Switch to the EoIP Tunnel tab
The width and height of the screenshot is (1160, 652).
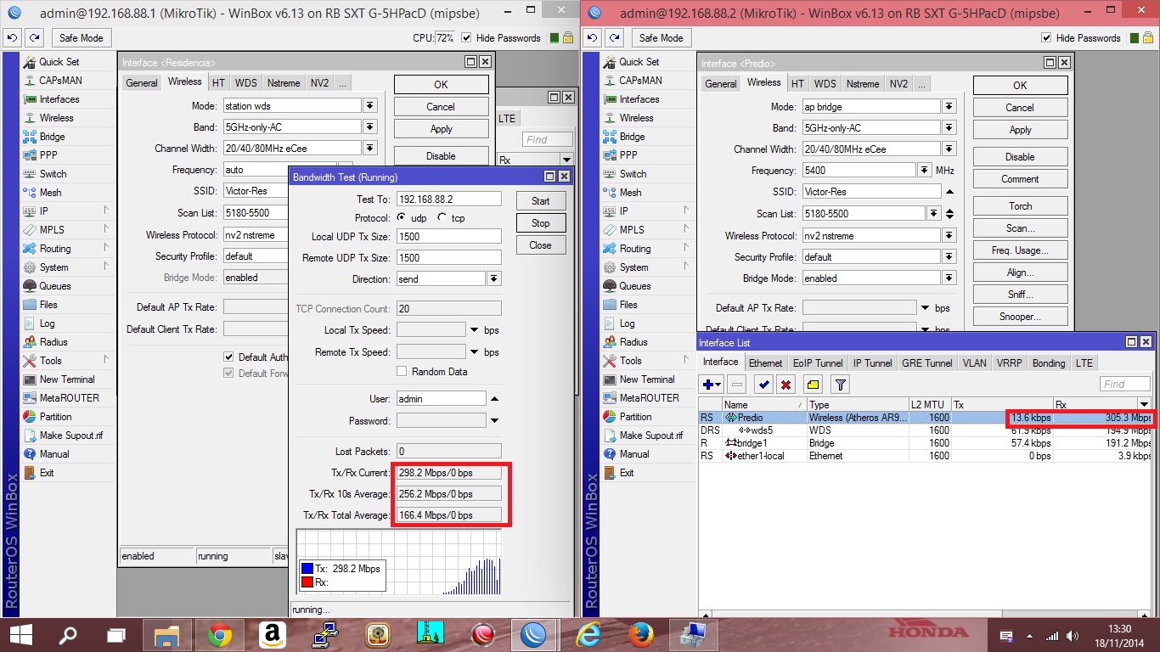[818, 363]
